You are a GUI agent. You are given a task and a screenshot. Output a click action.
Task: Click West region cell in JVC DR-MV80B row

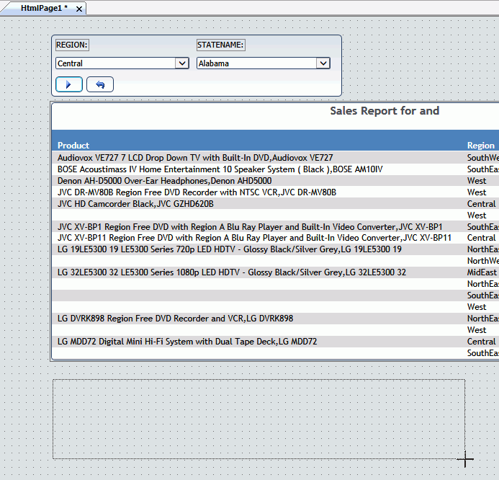click(477, 192)
